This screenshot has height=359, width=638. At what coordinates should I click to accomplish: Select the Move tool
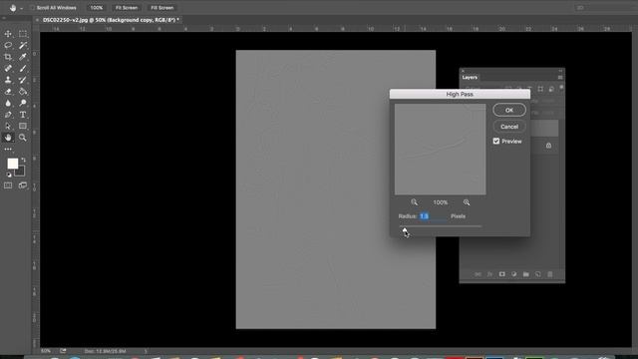(8, 34)
